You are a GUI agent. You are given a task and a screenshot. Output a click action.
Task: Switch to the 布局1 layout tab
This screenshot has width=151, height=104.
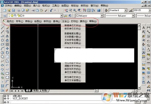(x=36, y=91)
